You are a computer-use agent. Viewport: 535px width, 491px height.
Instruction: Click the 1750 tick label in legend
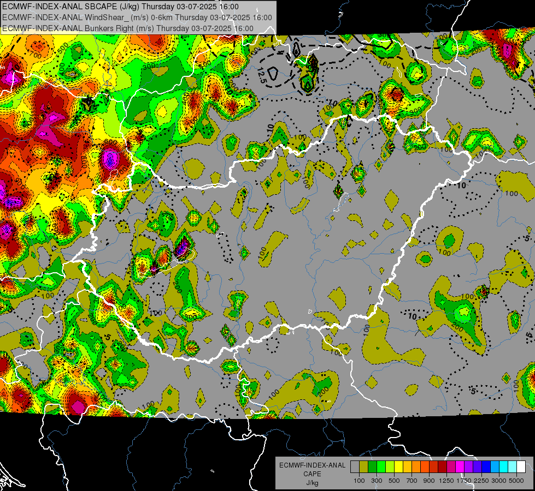pos(464,481)
